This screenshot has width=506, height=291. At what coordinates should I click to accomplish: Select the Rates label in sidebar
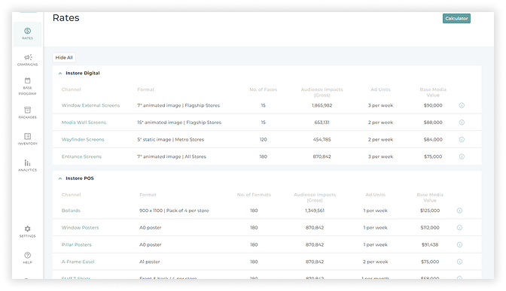click(x=27, y=38)
